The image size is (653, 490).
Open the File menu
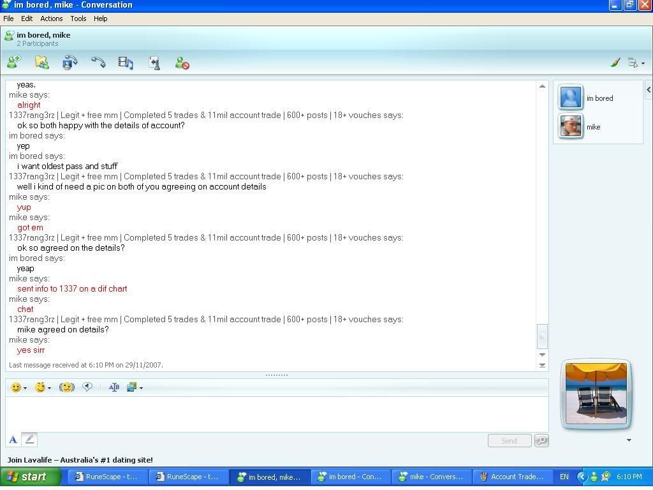pyautogui.click(x=8, y=19)
